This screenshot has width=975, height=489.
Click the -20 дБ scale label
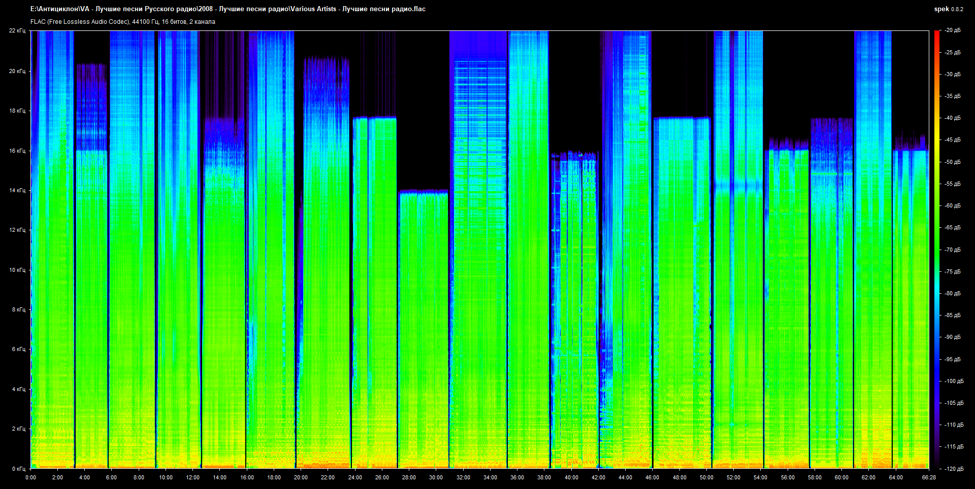pos(953,30)
